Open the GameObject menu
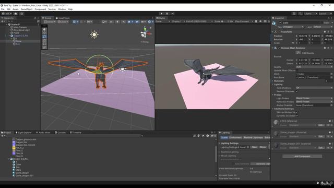This screenshot has width=334, height=188. pos(27,9)
